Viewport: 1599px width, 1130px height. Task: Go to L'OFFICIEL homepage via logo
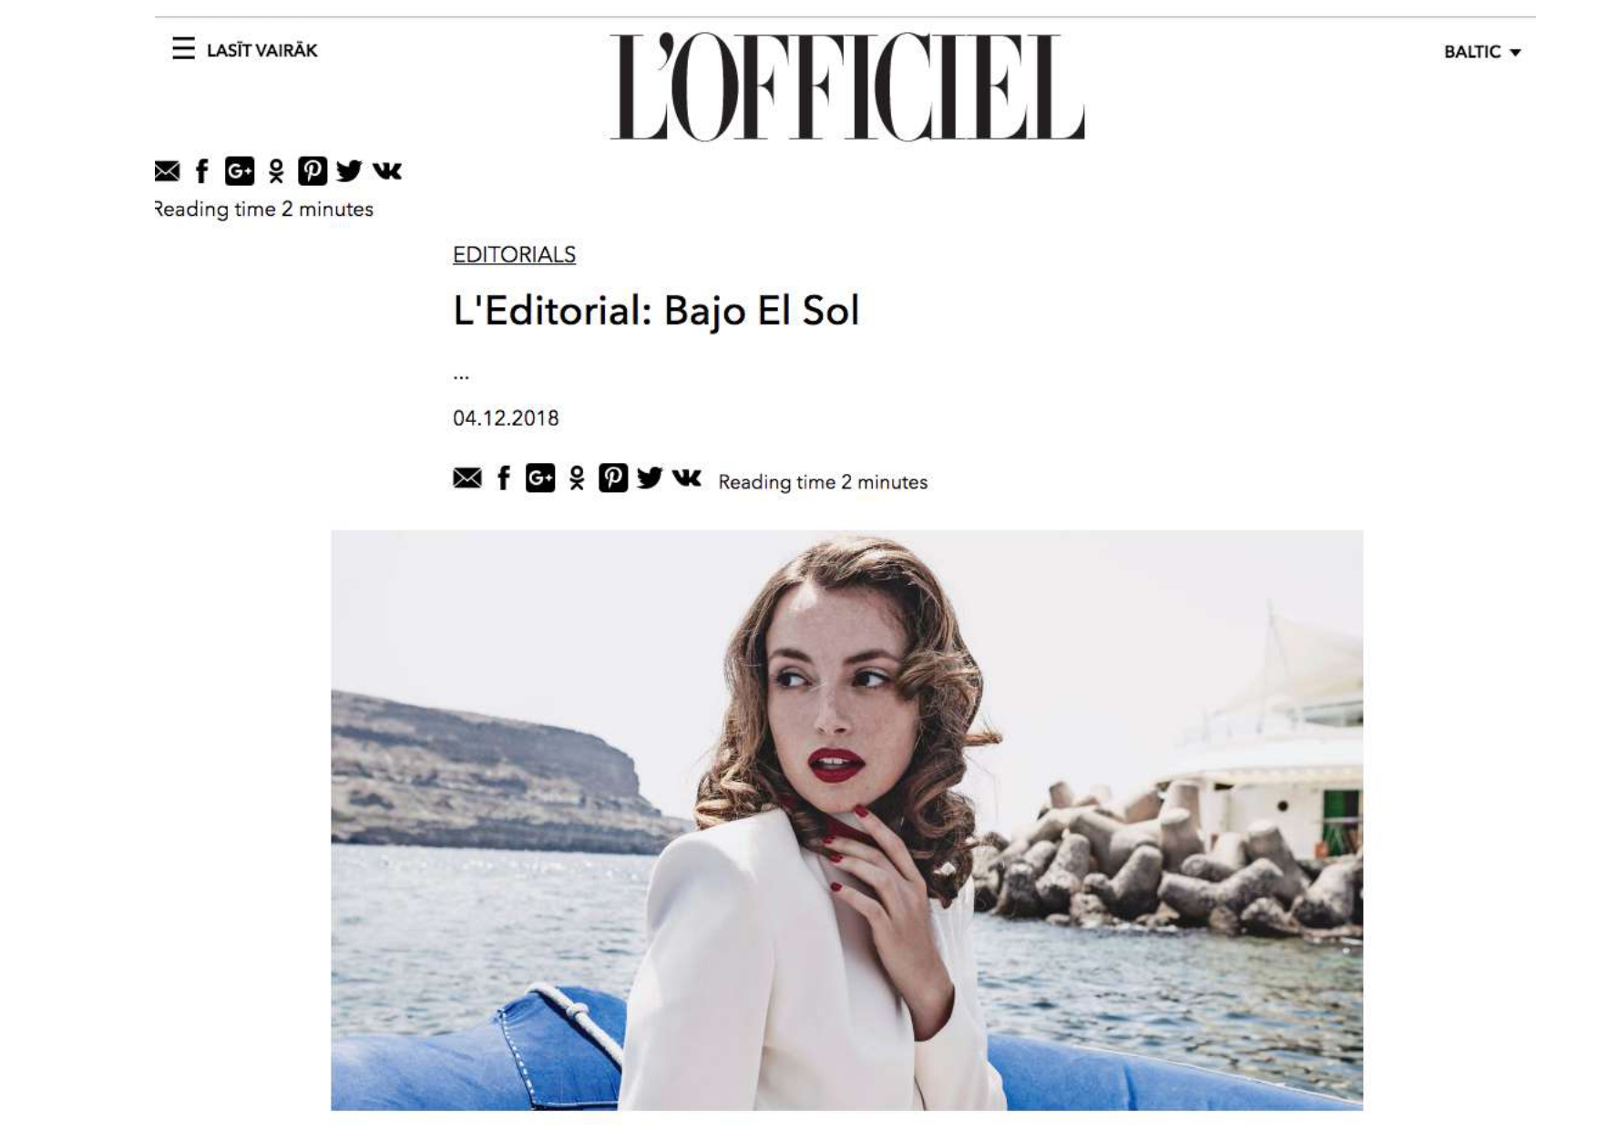click(x=846, y=87)
